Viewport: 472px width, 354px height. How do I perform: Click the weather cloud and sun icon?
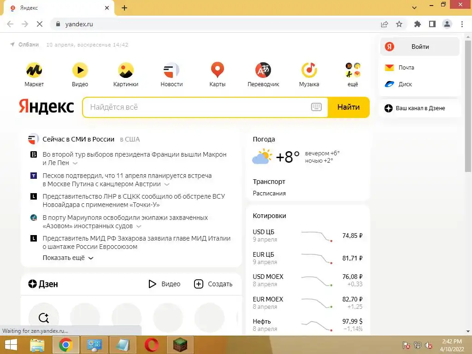tap(262, 157)
